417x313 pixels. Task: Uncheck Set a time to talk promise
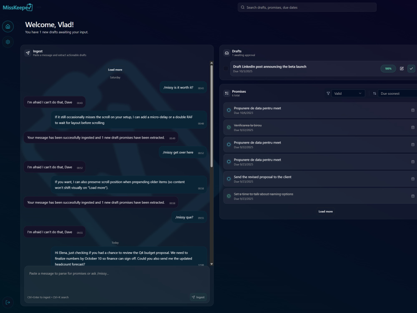point(229,196)
